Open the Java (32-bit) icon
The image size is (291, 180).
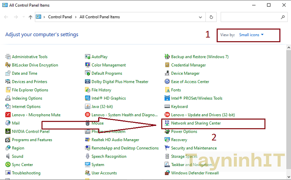[x=88, y=107]
